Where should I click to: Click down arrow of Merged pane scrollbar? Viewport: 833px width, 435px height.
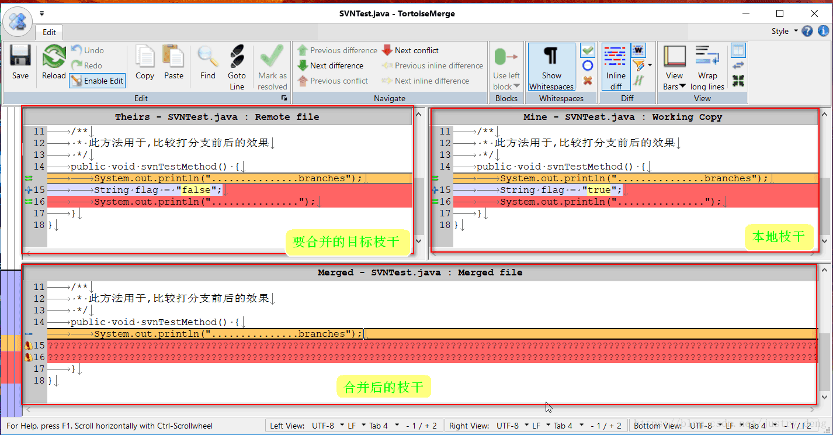(824, 398)
